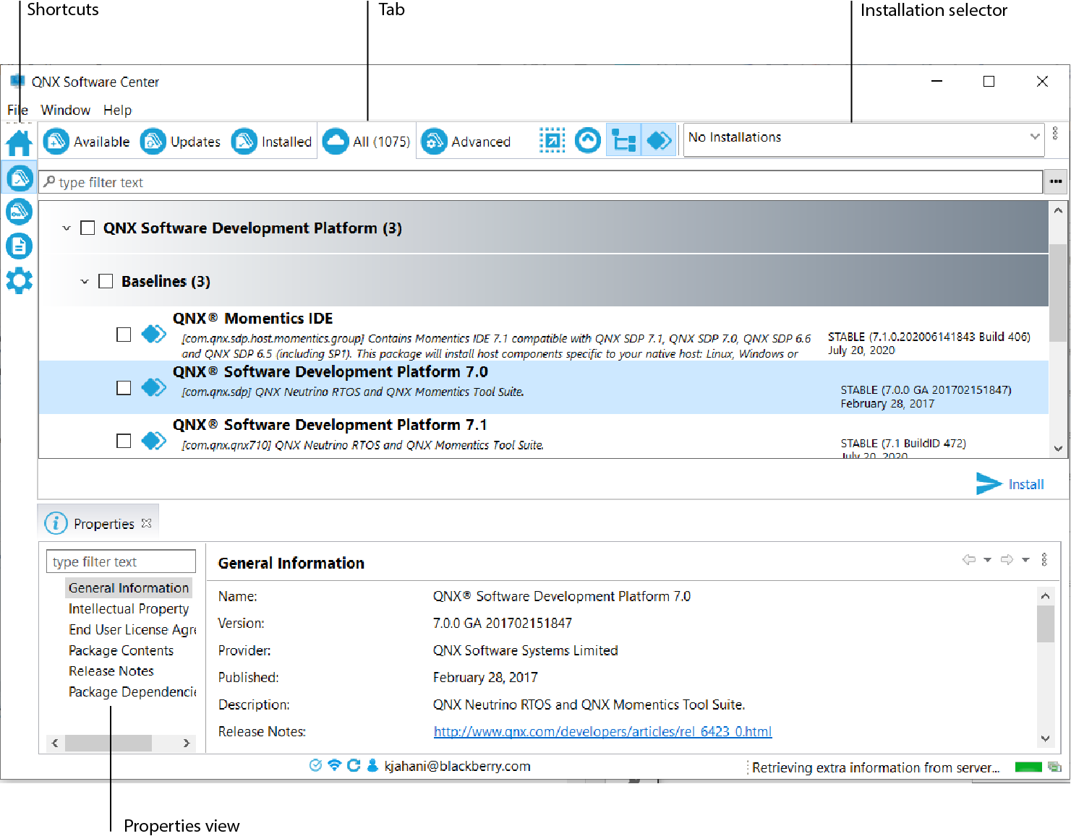Screen dimensions: 1071x836
Task: Open the File menu
Action: point(17,110)
